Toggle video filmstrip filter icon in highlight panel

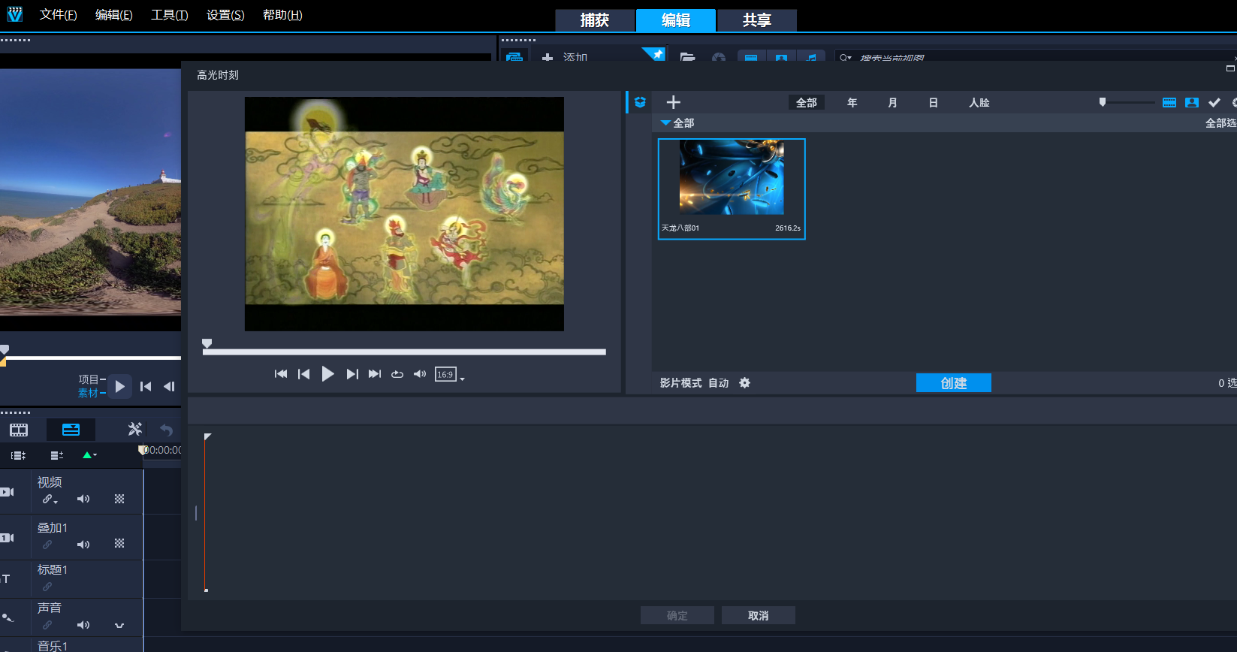click(1169, 102)
